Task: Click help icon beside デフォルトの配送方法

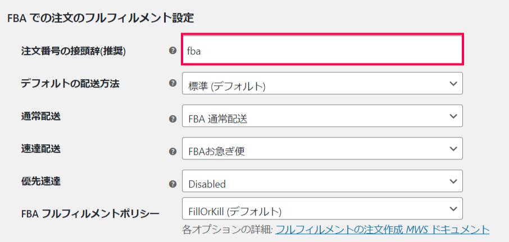Action: pos(173,83)
